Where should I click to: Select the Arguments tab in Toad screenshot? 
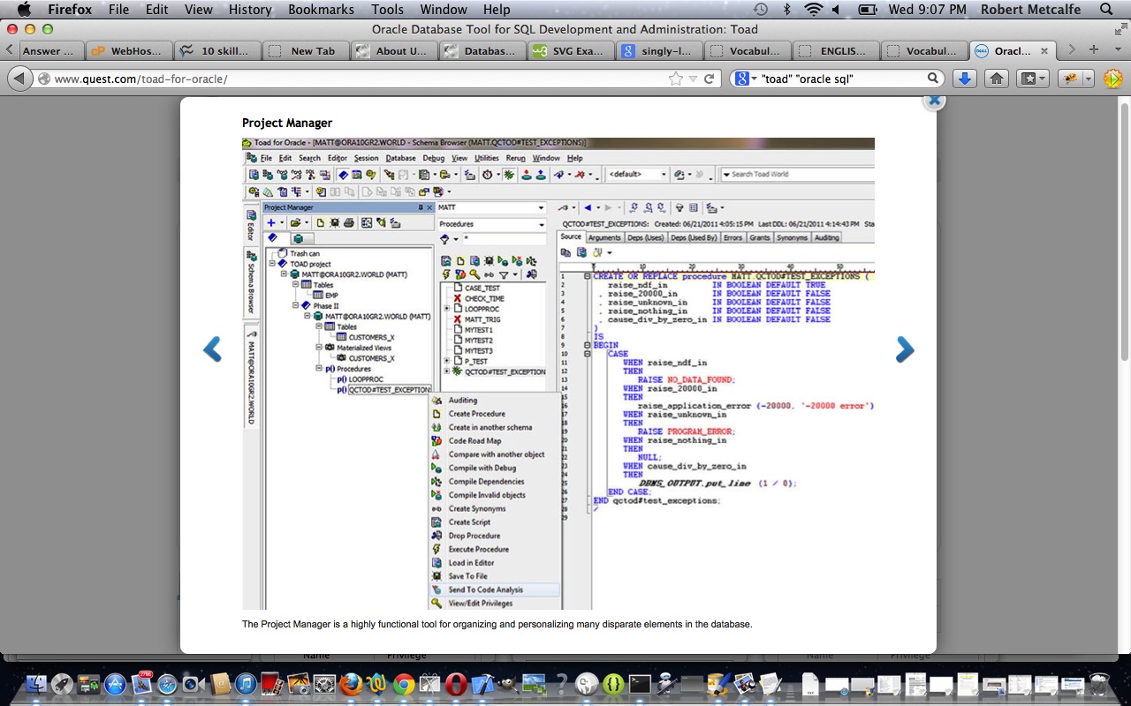[x=604, y=237]
